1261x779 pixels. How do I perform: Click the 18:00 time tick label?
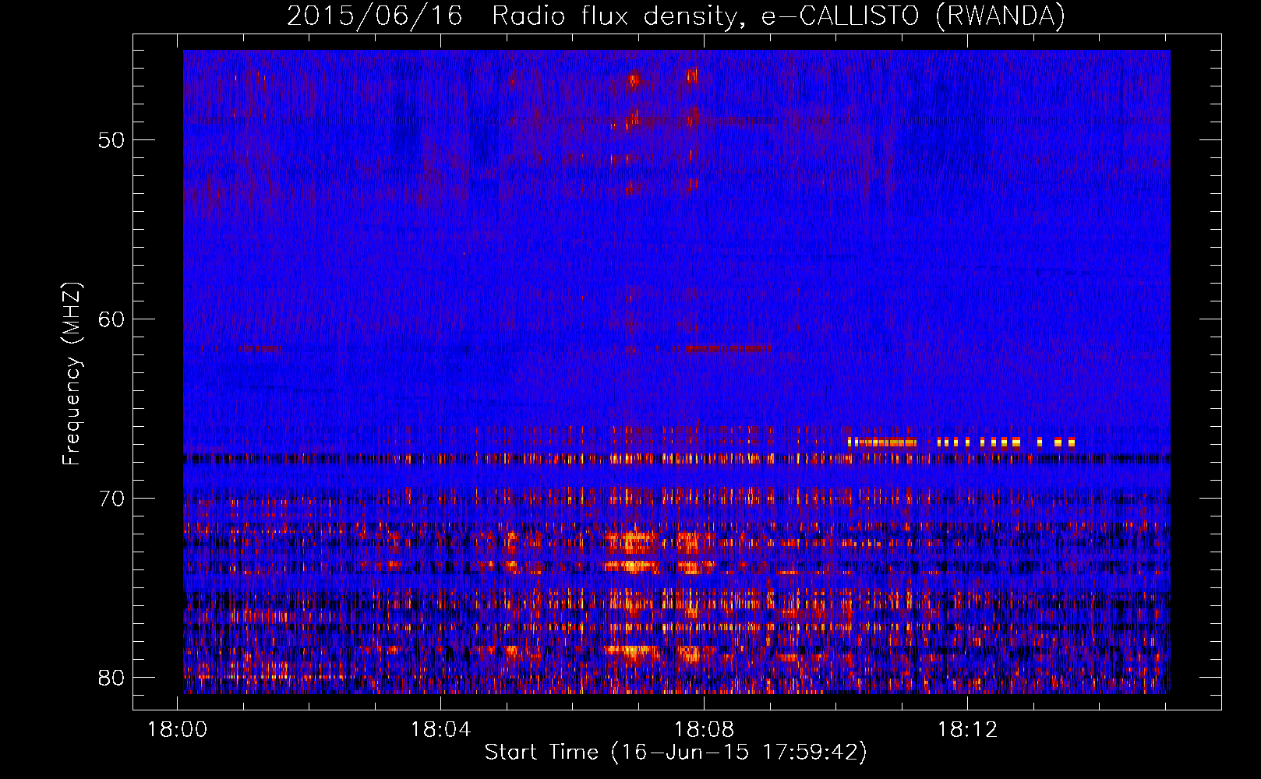pyautogui.click(x=178, y=730)
